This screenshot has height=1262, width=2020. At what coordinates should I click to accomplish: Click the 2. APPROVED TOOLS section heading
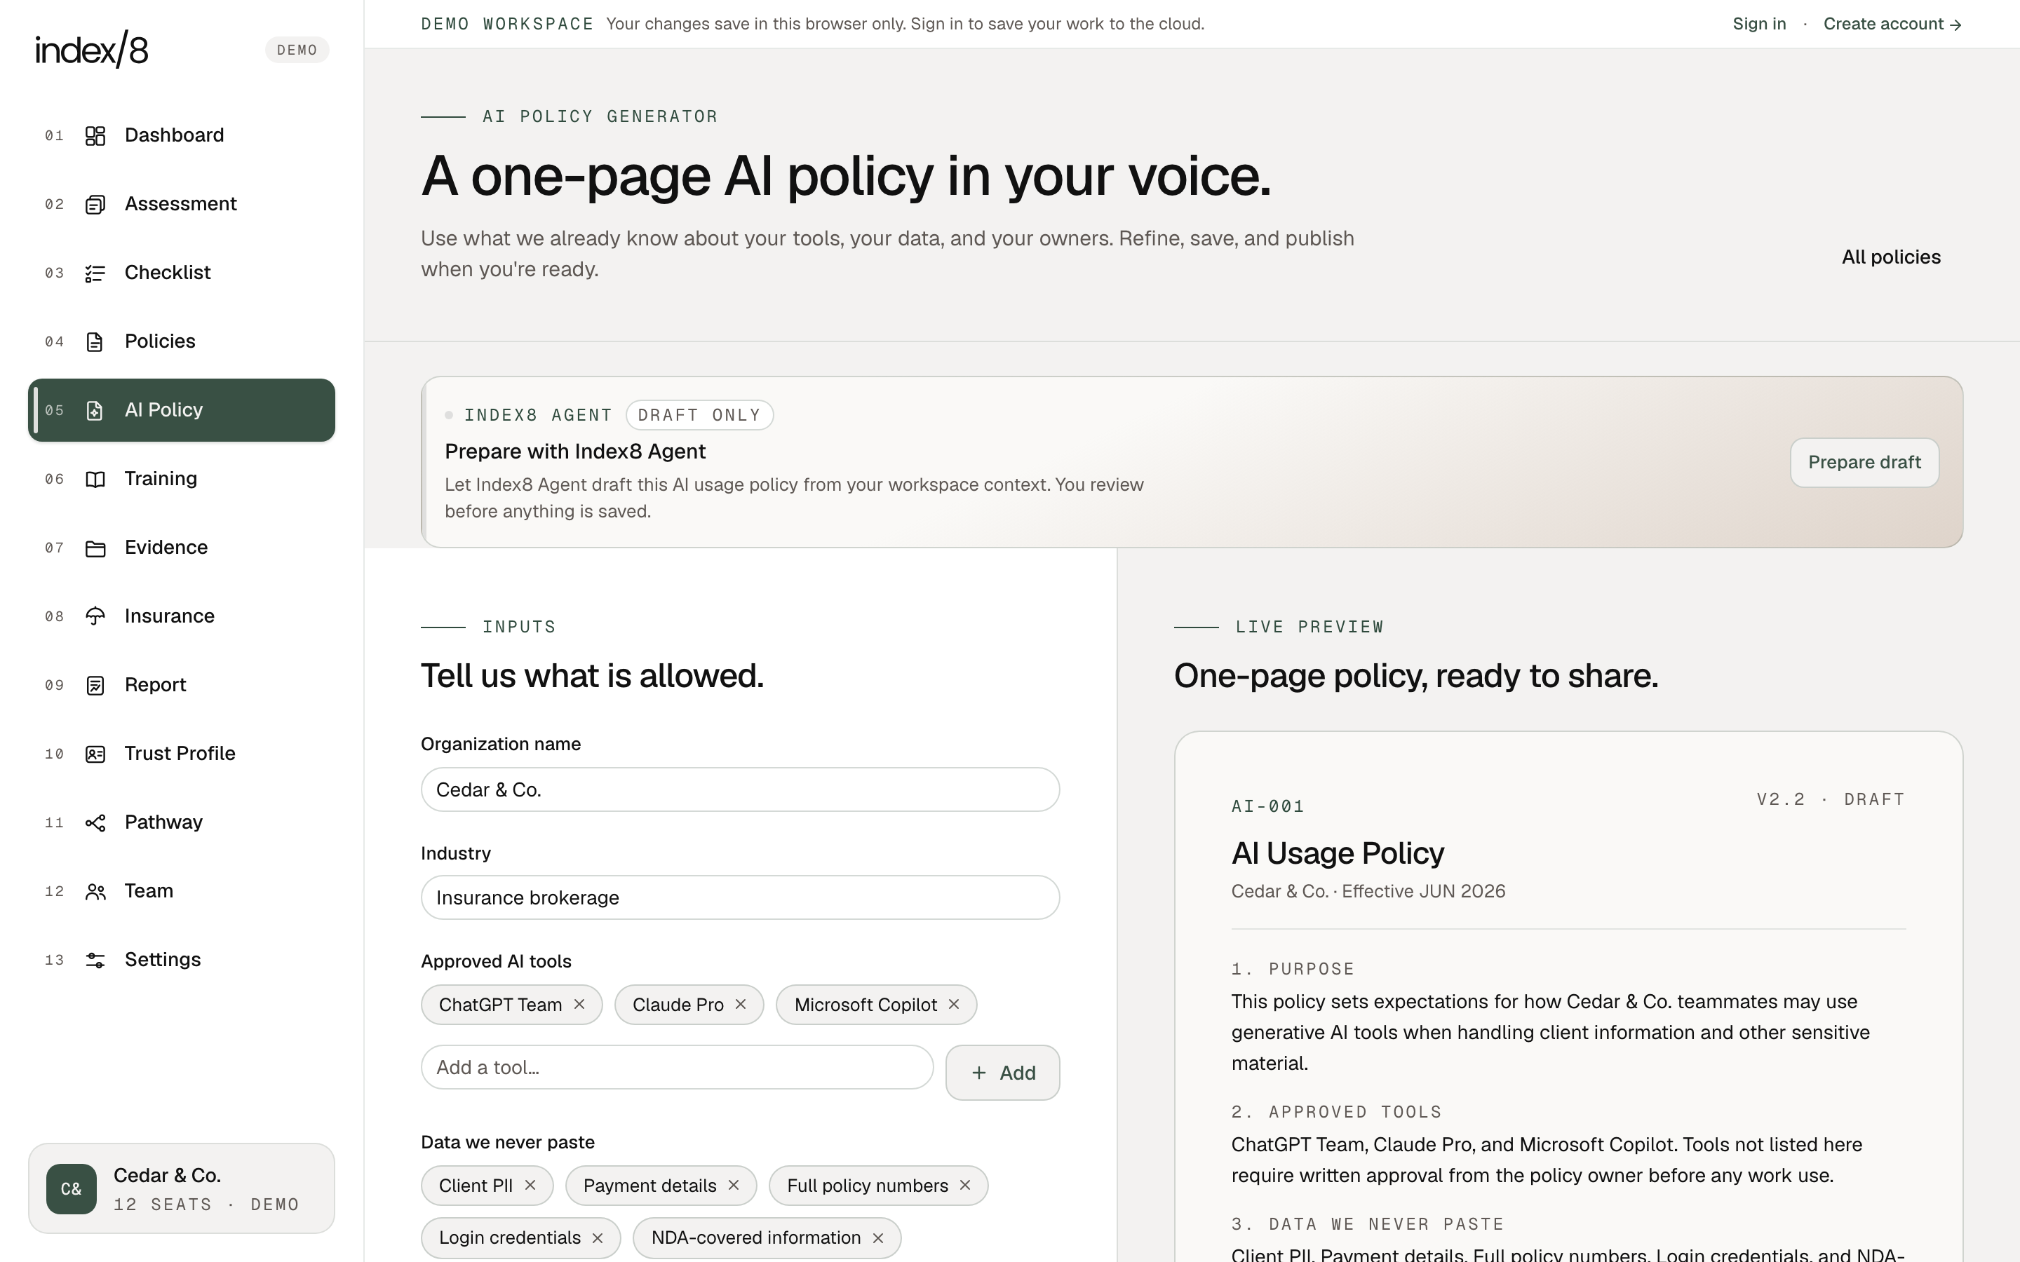click(x=1336, y=1112)
